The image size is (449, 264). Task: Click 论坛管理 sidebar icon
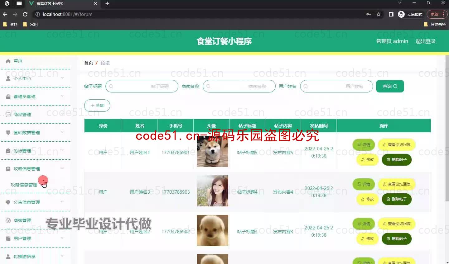[8, 151]
